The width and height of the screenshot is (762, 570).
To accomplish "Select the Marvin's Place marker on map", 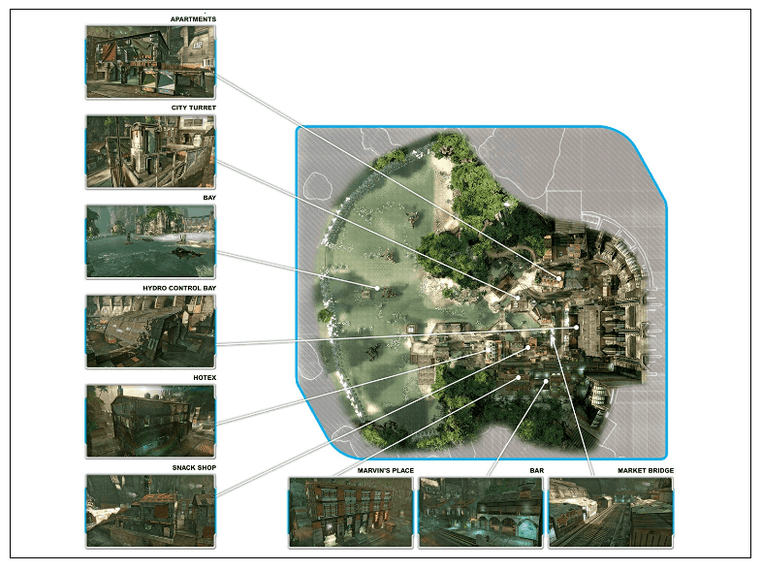I will click(x=519, y=377).
